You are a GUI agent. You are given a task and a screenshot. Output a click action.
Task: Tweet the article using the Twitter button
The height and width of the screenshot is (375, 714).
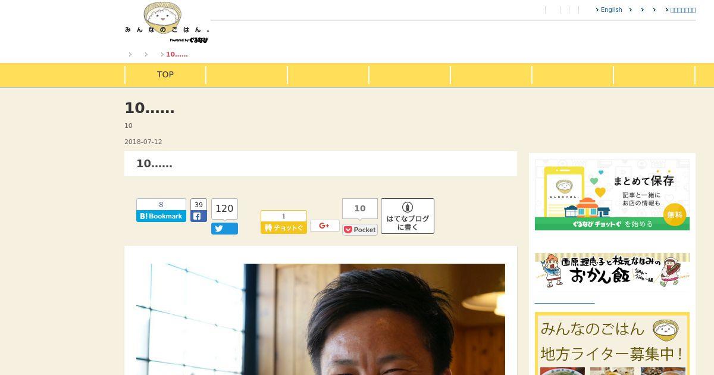pos(224,229)
